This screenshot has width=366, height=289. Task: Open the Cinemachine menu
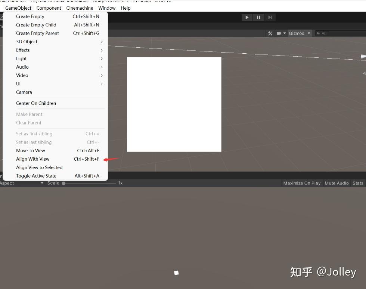(x=80, y=8)
